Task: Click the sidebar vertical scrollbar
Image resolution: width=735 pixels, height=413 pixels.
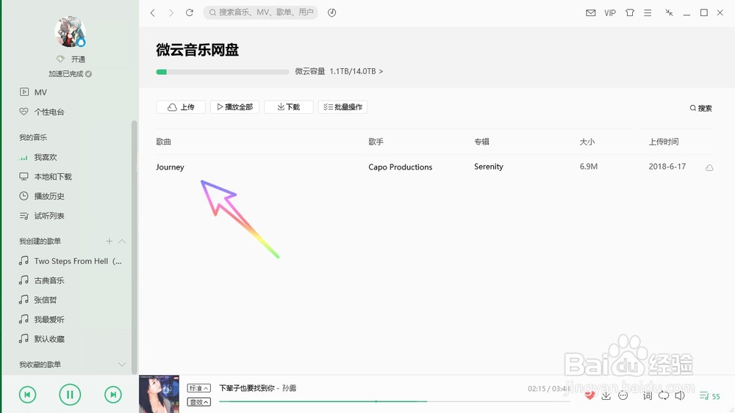Action: click(134, 247)
